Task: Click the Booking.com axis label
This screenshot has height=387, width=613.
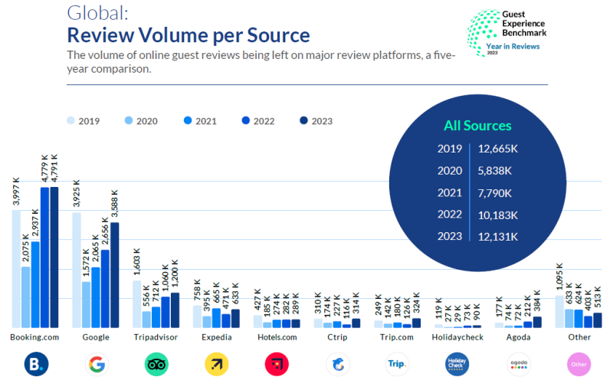Action: pos(34,337)
